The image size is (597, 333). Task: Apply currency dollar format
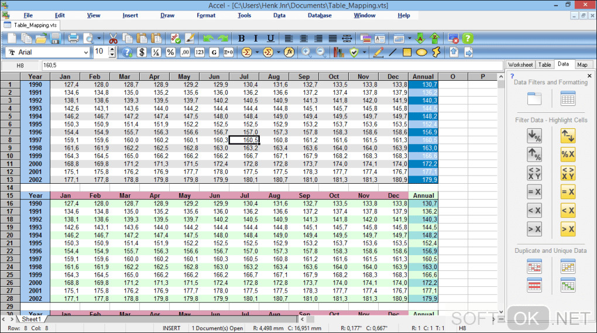tap(142, 53)
